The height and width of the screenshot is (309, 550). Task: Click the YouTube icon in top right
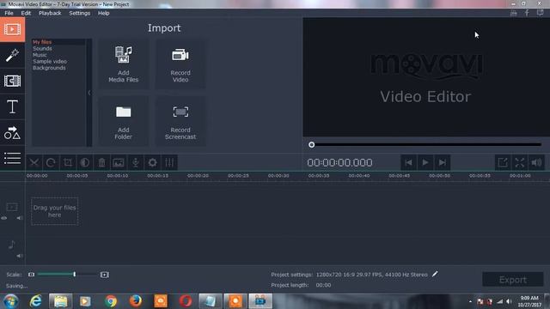[x=514, y=13]
